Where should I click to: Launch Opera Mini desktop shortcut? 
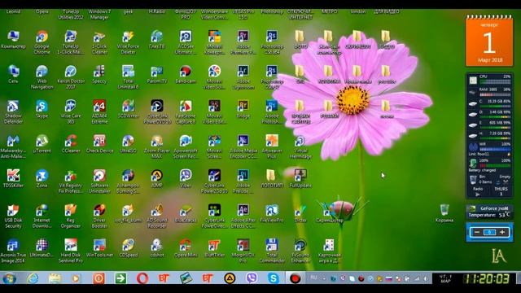[186, 247]
